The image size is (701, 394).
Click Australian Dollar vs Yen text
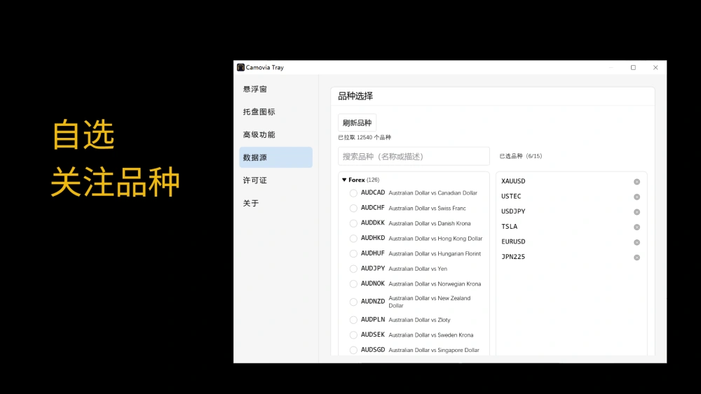[x=418, y=269]
